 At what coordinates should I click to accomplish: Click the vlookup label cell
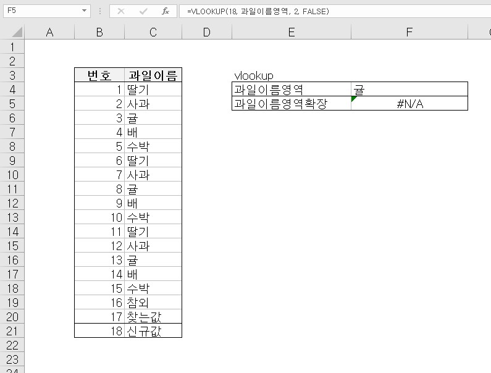click(292, 75)
